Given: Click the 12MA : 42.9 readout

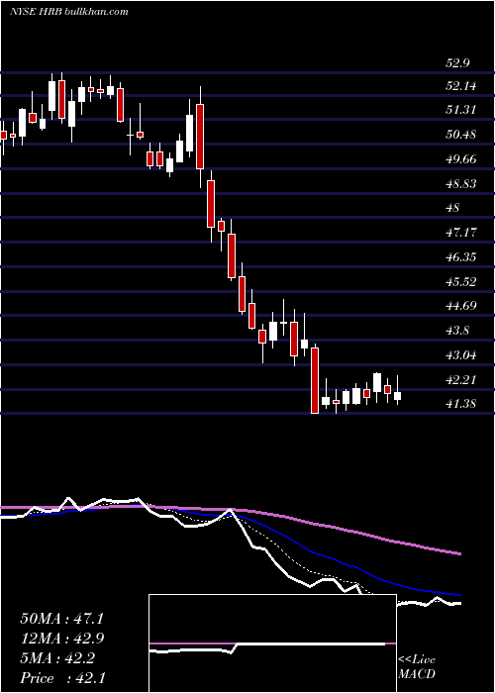Looking at the screenshot, I should 61,639.
